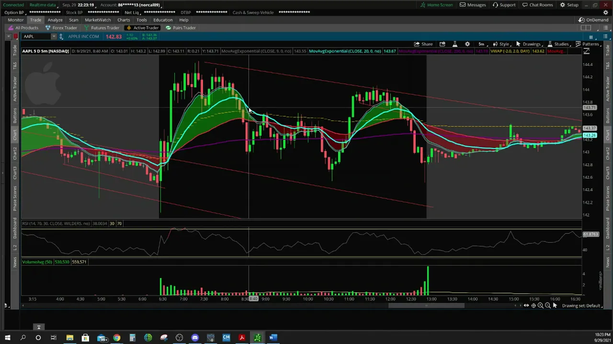Click the zoom in magnifier icon
The width and height of the screenshot is (613, 344).
coord(540,306)
